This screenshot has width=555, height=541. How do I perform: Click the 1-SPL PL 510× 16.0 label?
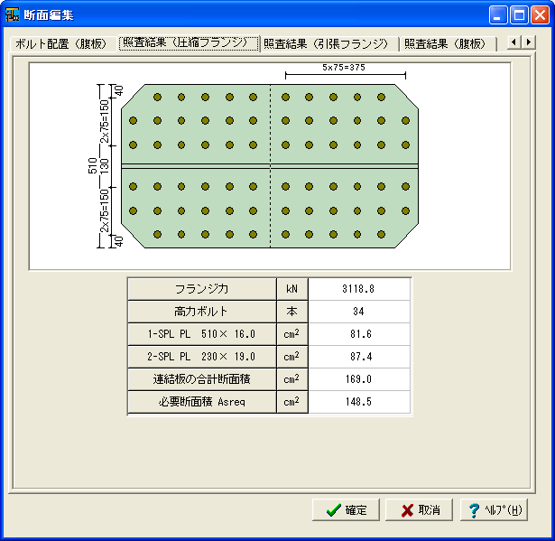tap(202, 334)
